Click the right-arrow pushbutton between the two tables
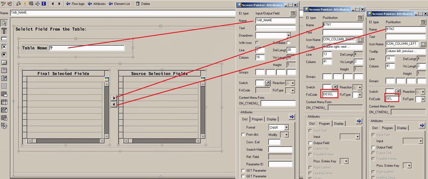 pyautogui.click(x=114, y=98)
